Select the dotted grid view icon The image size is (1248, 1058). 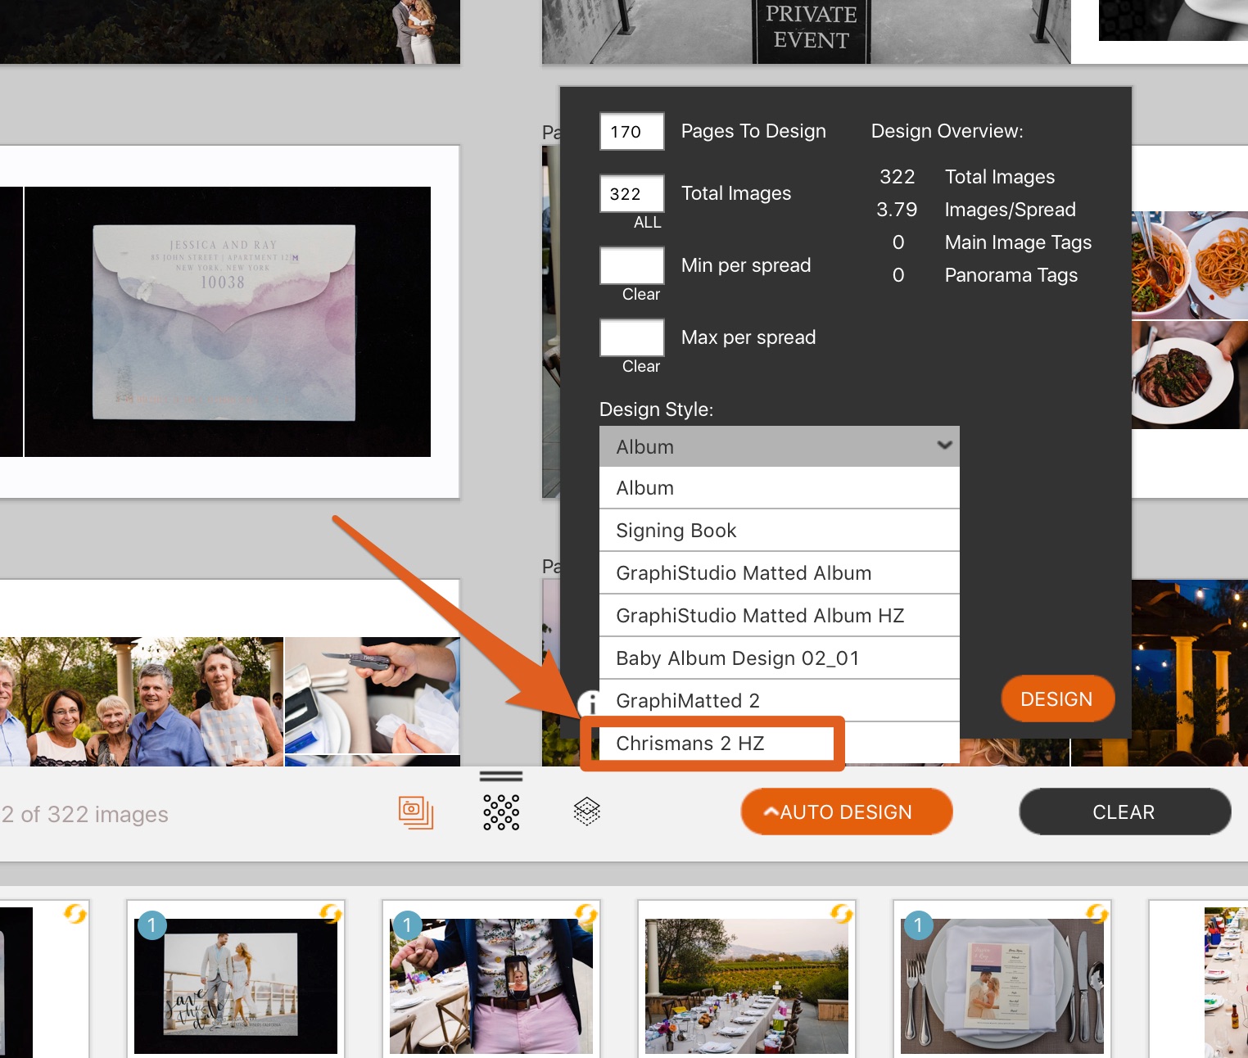(501, 812)
